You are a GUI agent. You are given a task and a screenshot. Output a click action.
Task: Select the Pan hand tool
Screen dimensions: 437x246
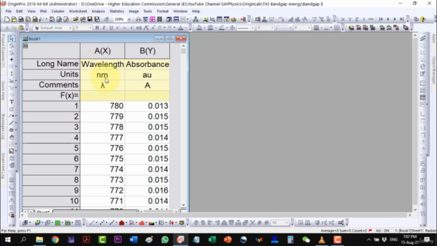click(x=12, y=137)
